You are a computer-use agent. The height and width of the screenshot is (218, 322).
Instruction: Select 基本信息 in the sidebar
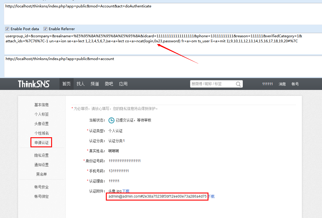[41, 105]
